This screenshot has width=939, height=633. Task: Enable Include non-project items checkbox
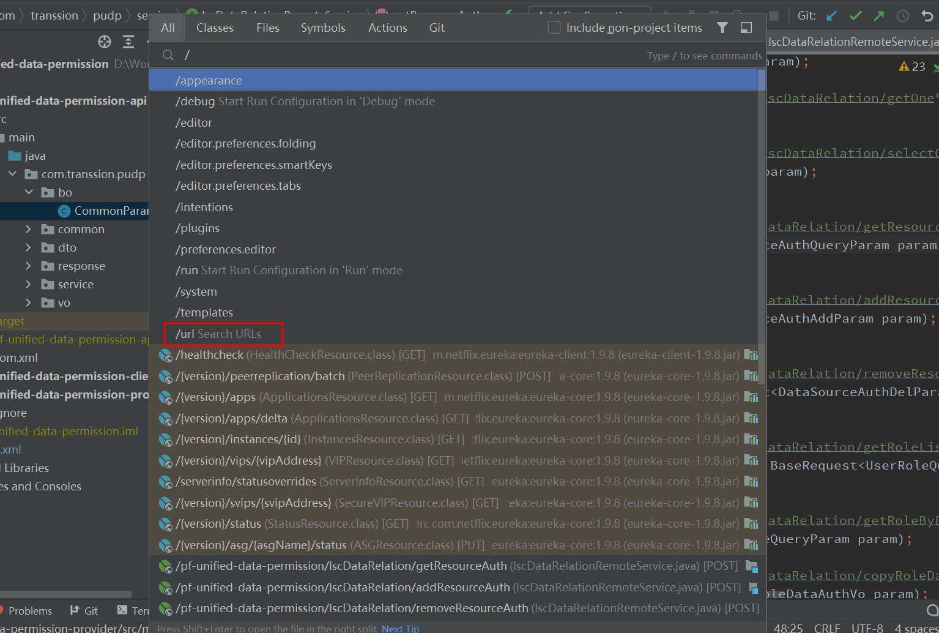[554, 28]
